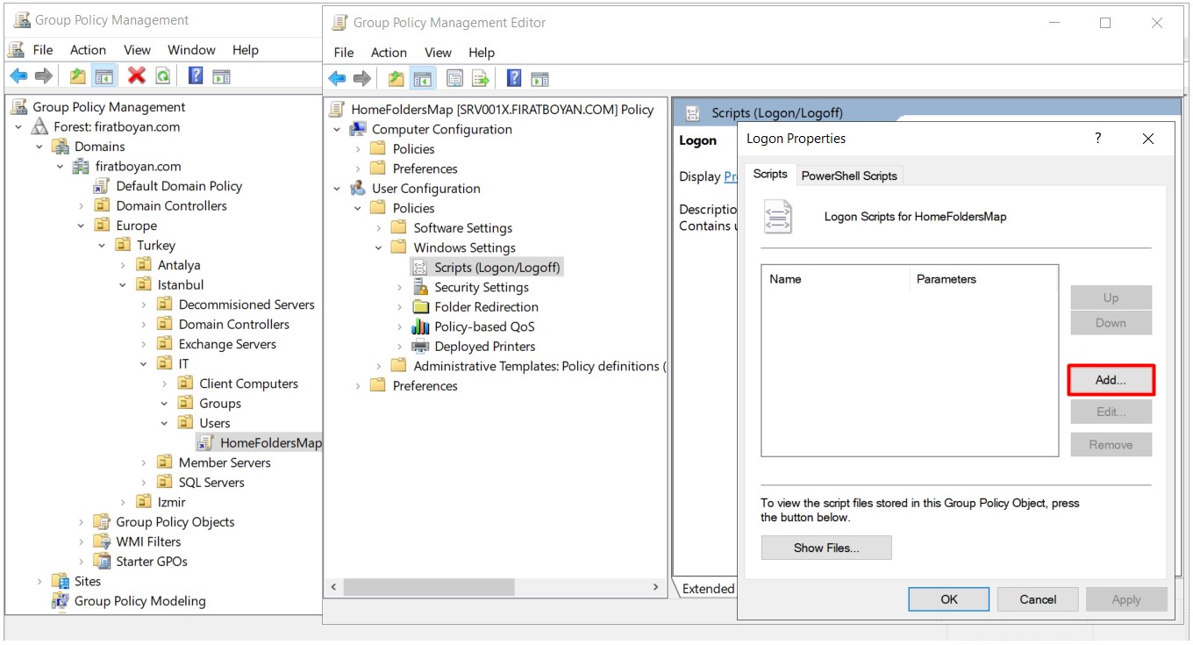Expand Group Policy Objects node
The height and width of the screenshot is (645, 1193).
coord(82,522)
